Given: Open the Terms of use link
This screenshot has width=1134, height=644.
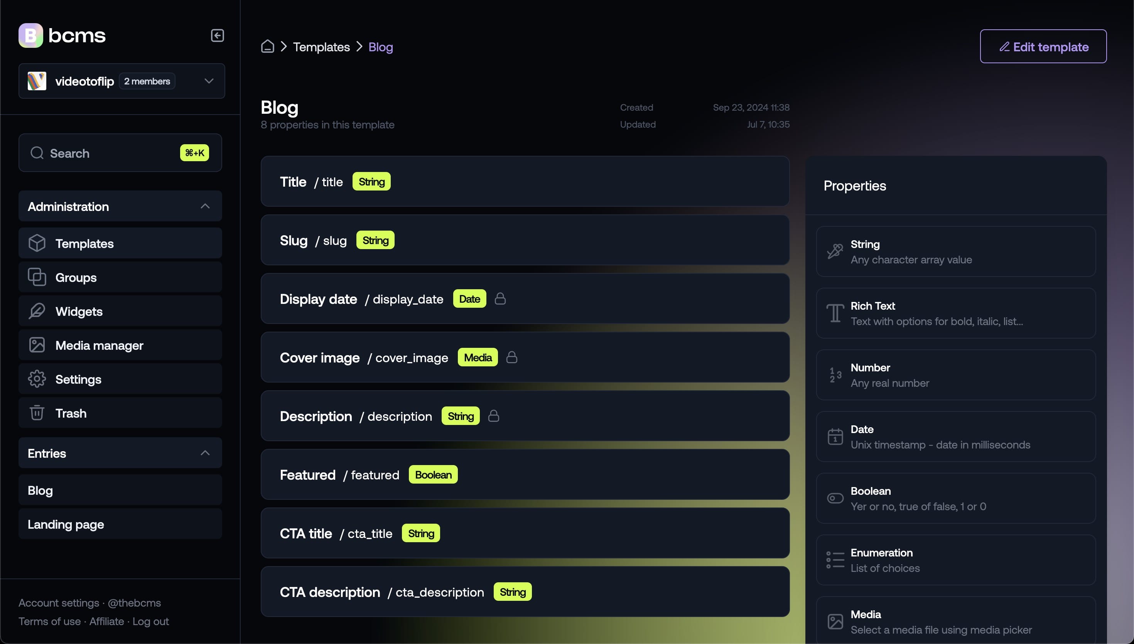Looking at the screenshot, I should 49,621.
